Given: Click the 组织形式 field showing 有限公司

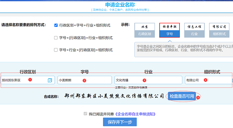Looking at the screenshot, I should tap(193, 80).
